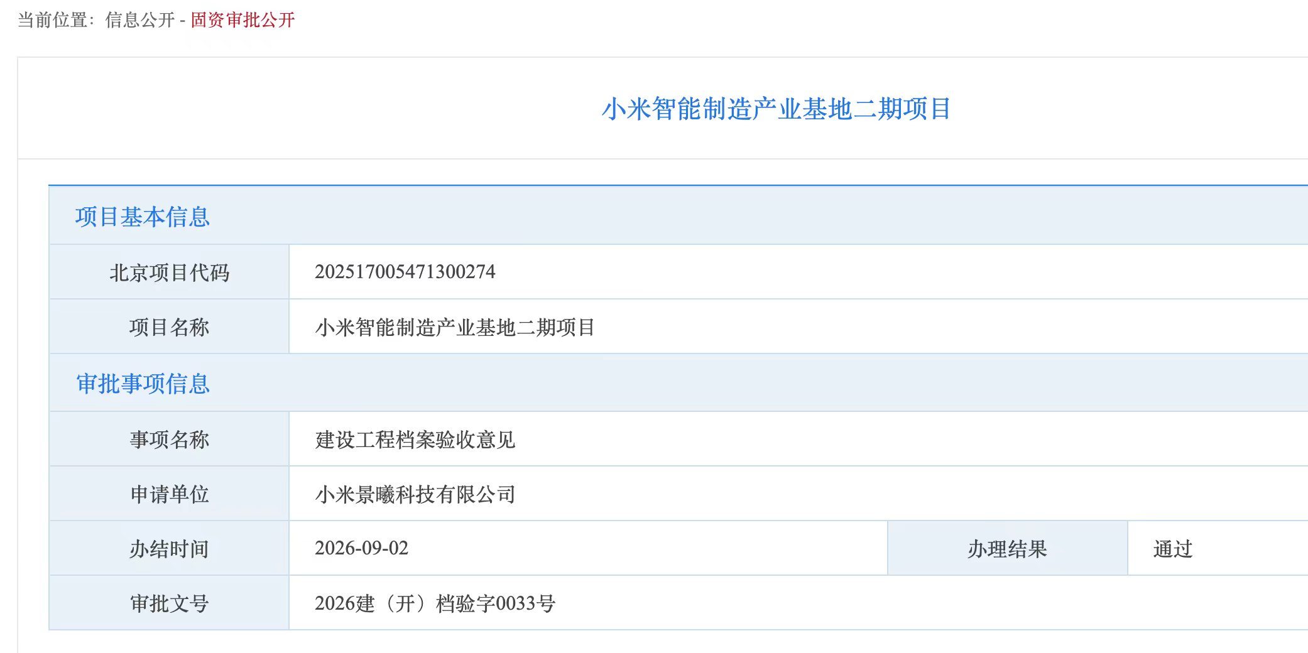Click the 审批文号 label cell

click(x=169, y=603)
